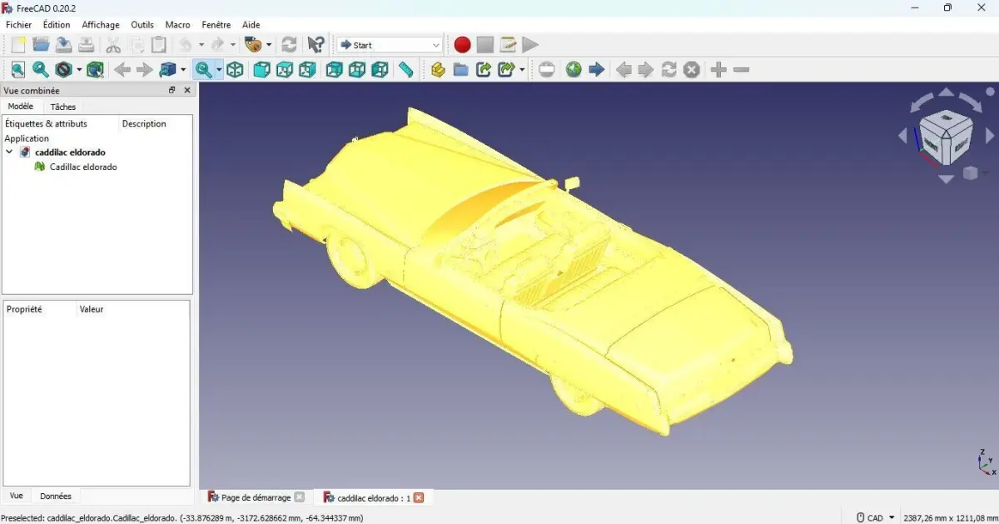Image resolution: width=999 pixels, height=524 pixels.
Task: Click the web Zoom in plus icon
Action: pyautogui.click(x=719, y=70)
